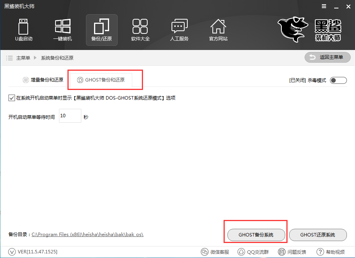Return with 返回主菜单 button

328,57
